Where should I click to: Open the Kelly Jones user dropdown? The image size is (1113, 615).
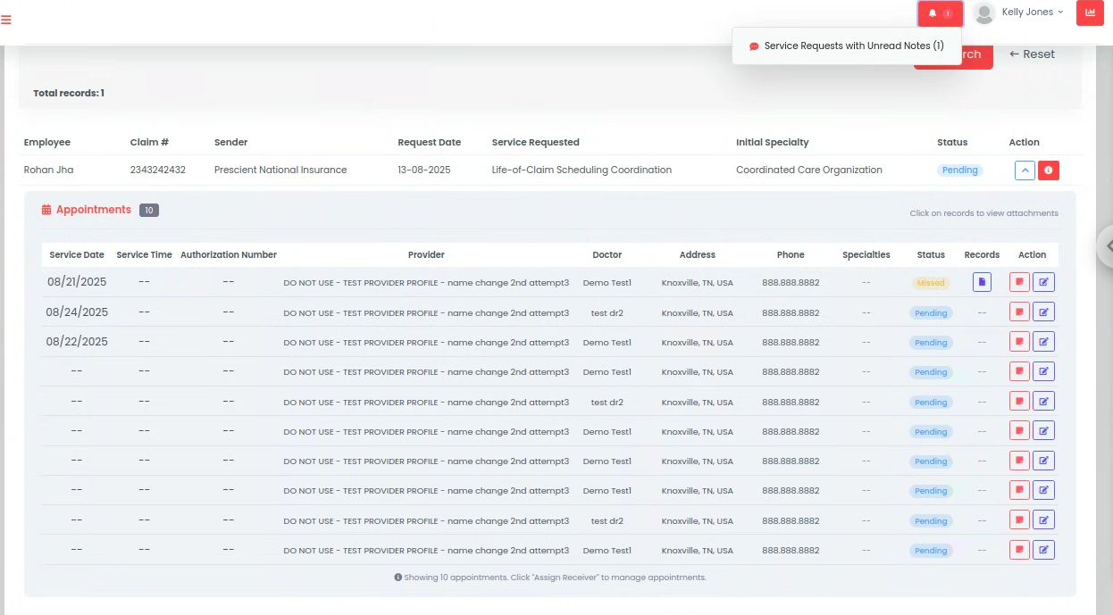(1020, 12)
